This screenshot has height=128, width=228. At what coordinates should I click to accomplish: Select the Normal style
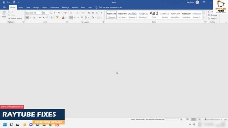111,15
